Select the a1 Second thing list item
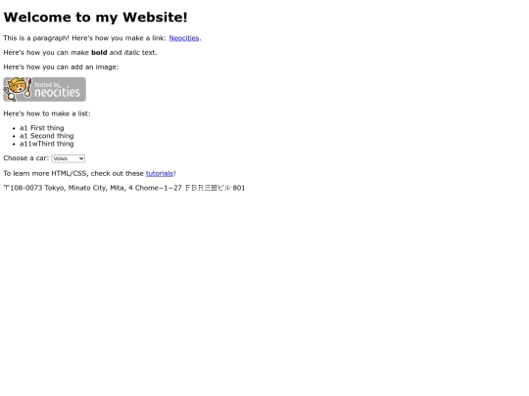This screenshot has height=396, width=529. click(47, 136)
